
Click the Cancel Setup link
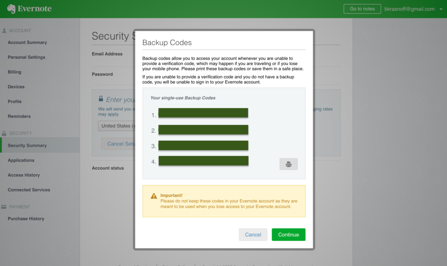(120, 144)
